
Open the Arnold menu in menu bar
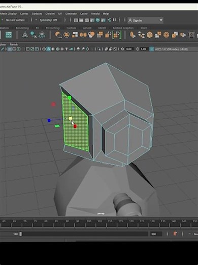[x=95, y=14]
